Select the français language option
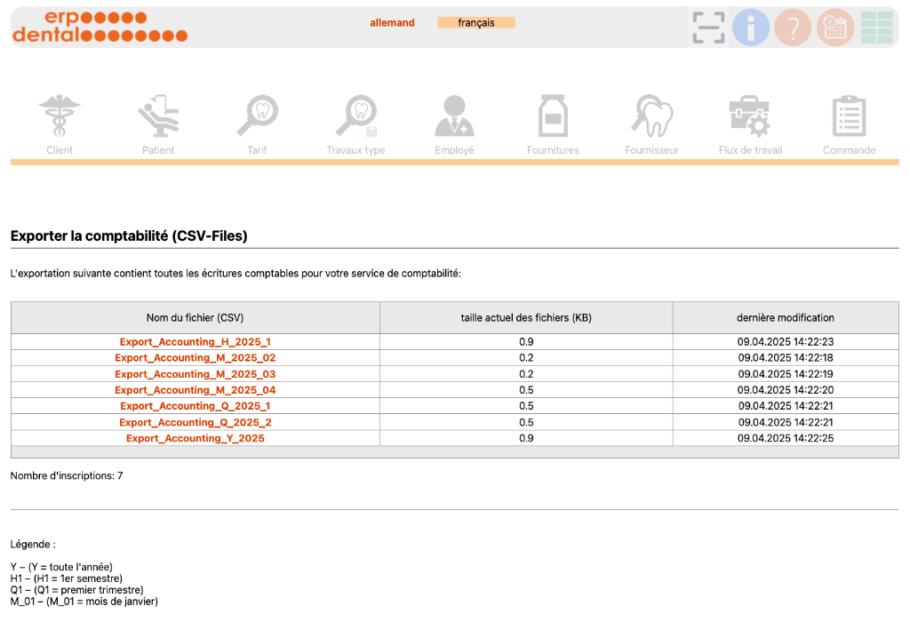910x638 pixels. tap(476, 22)
